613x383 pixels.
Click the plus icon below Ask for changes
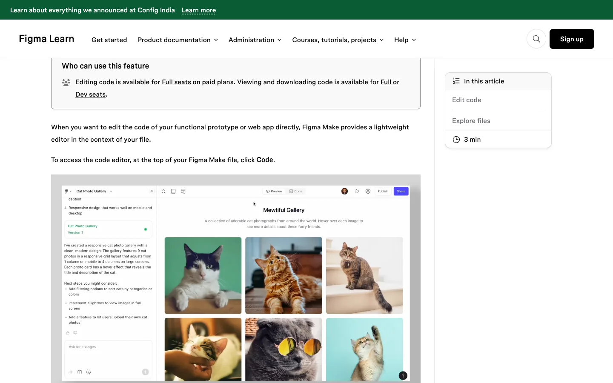(x=71, y=372)
